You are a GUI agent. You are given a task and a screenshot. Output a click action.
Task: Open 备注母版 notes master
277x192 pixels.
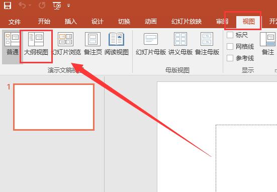coord(207,44)
